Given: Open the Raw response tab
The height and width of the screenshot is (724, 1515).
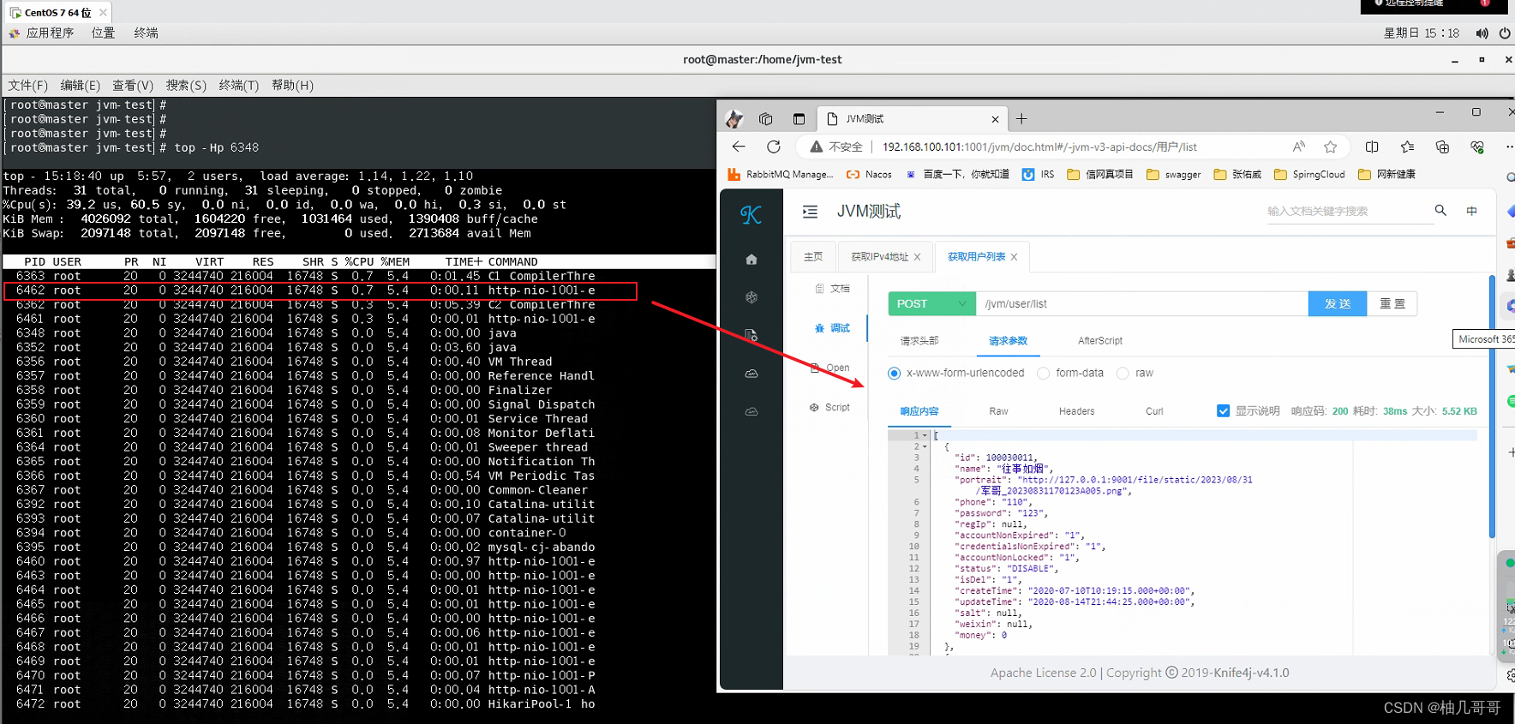Looking at the screenshot, I should [x=998, y=411].
